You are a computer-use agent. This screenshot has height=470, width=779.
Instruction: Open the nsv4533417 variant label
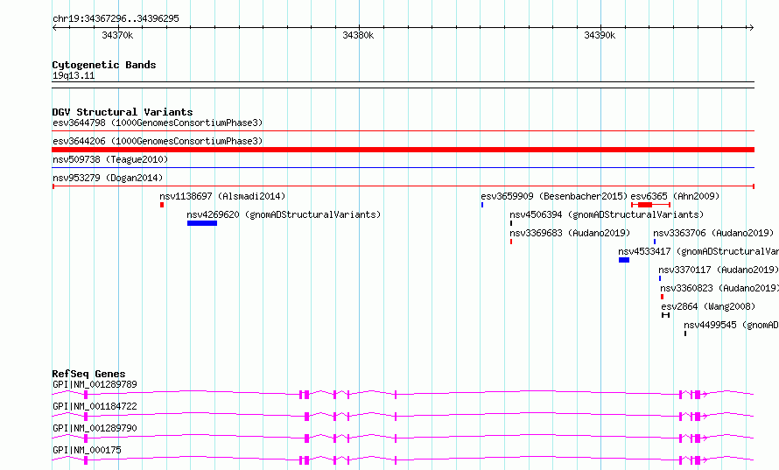pyautogui.click(x=698, y=251)
